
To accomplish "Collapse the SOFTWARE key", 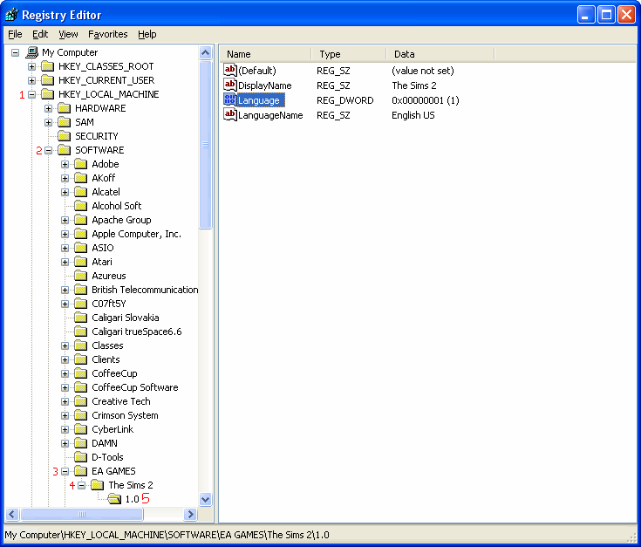I will tap(48, 150).
